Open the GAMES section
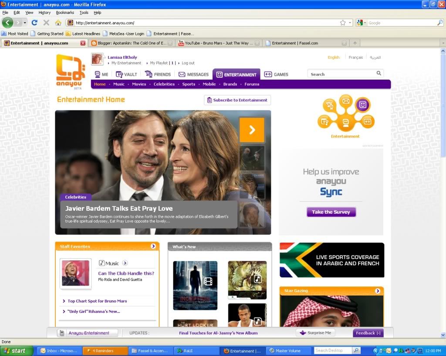Viewport: 446px width, 356px height. (x=276, y=74)
